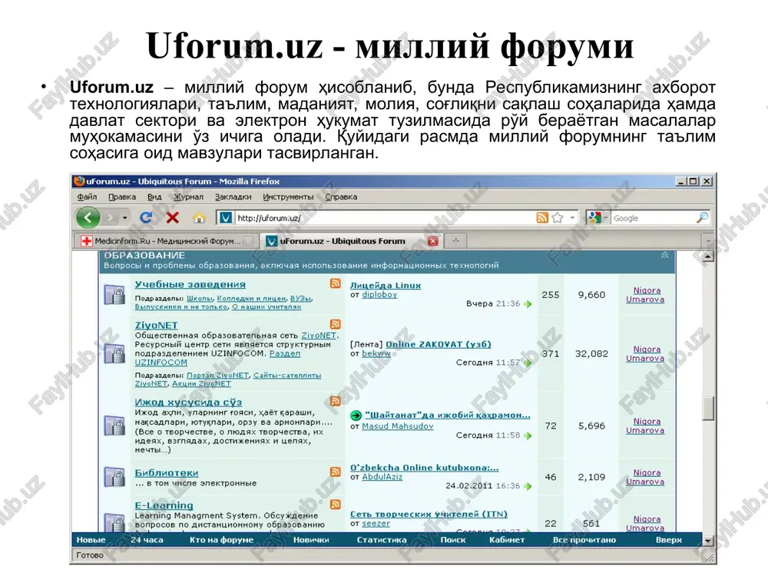Viewport: 768px width, 576px height.
Task: Close the uForum.uz tab with red X
Action: click(433, 241)
